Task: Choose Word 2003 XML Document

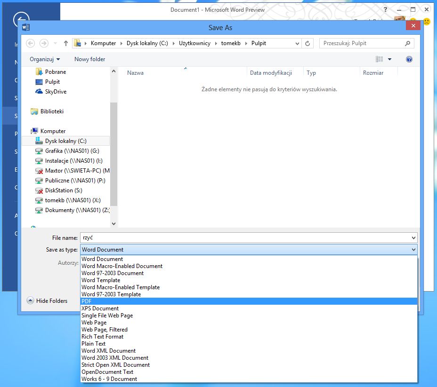Action: tap(249, 358)
